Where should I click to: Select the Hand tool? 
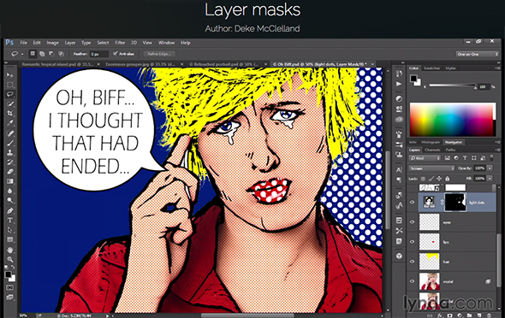point(10,250)
